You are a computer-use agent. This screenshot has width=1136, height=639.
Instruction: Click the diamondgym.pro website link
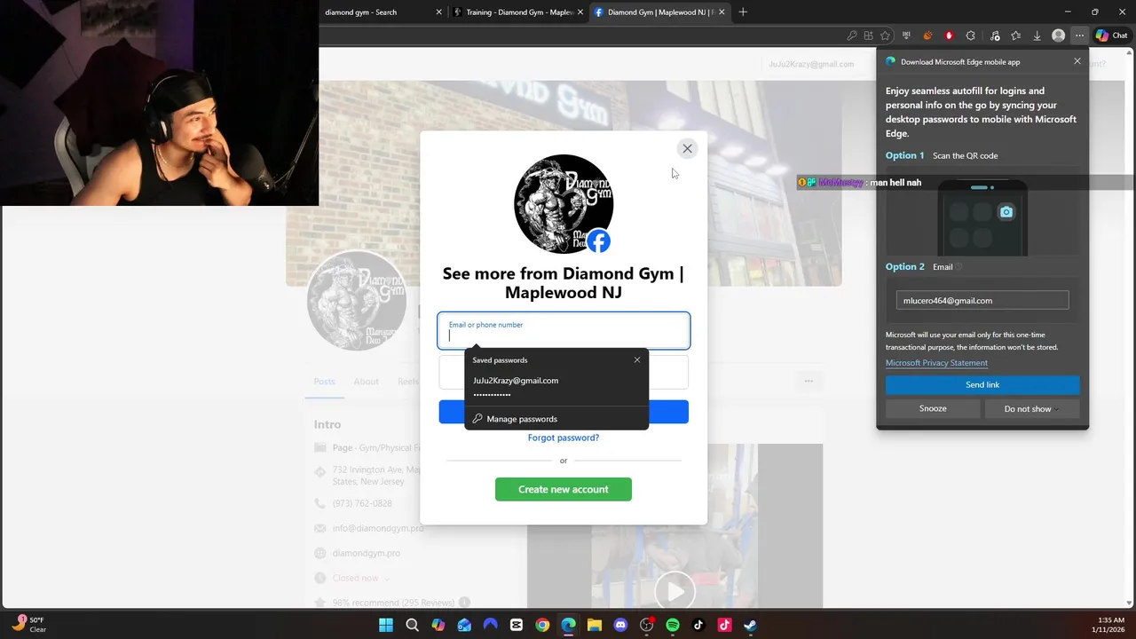(x=367, y=553)
